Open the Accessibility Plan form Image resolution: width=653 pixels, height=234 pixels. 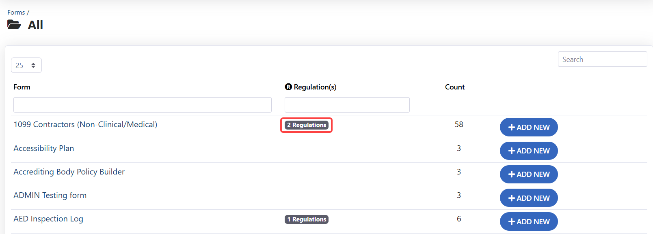[x=44, y=149]
